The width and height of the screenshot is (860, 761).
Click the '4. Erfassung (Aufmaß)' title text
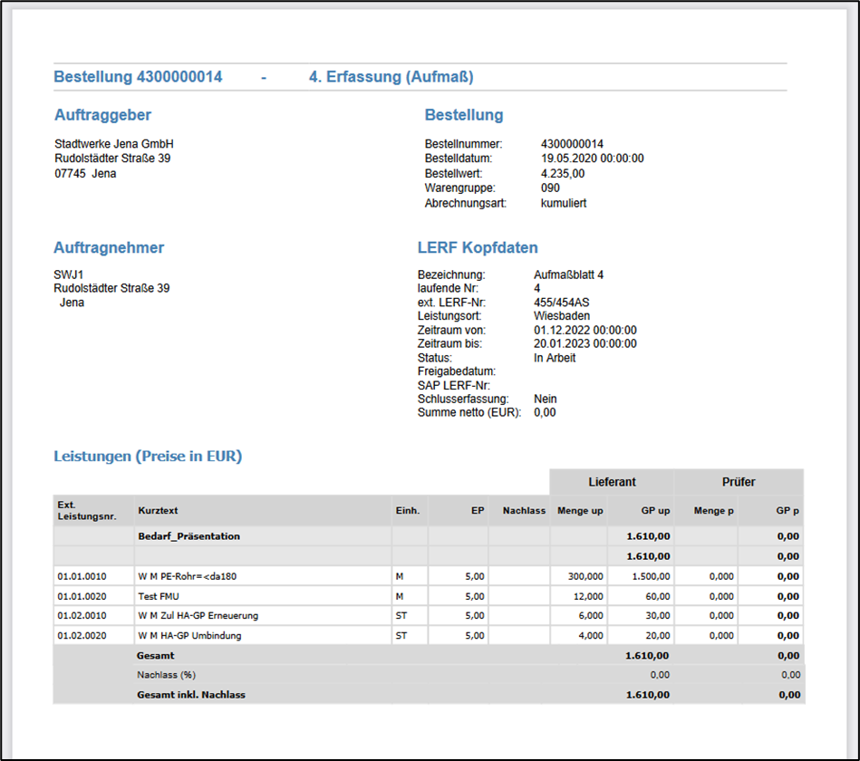point(391,77)
